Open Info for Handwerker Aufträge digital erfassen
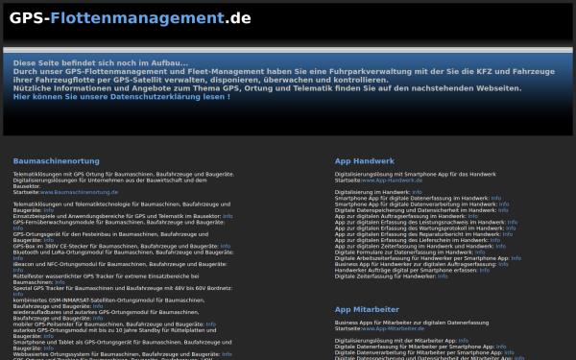Viewport: 576px width, 360px height. [485, 271]
